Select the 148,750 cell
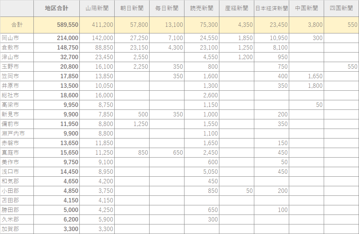 [57, 48]
